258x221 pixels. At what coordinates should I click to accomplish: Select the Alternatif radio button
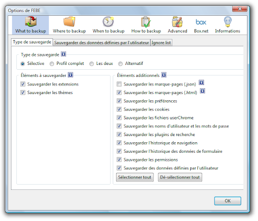coord(120,63)
